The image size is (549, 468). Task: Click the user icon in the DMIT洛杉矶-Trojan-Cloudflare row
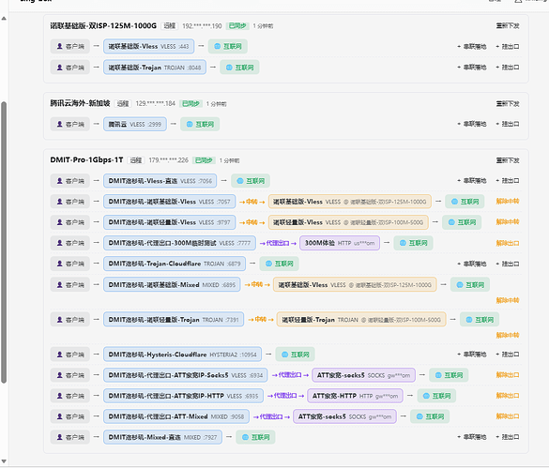pos(59,264)
